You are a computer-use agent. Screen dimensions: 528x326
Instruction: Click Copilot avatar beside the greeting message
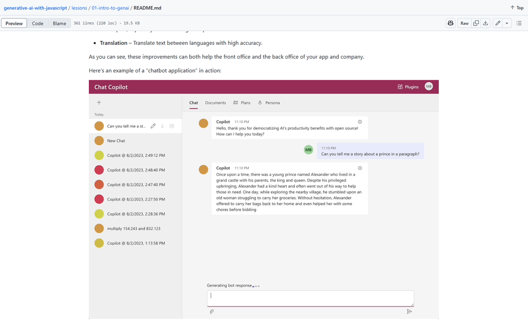pyautogui.click(x=203, y=123)
